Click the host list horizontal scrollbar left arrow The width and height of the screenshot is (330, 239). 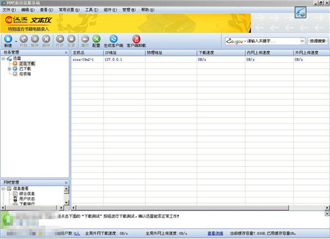pos(74,207)
